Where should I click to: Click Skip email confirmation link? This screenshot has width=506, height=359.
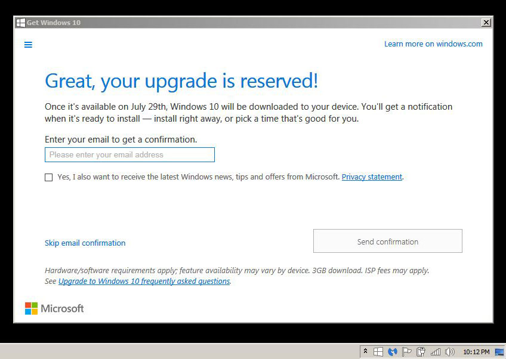[85, 243]
